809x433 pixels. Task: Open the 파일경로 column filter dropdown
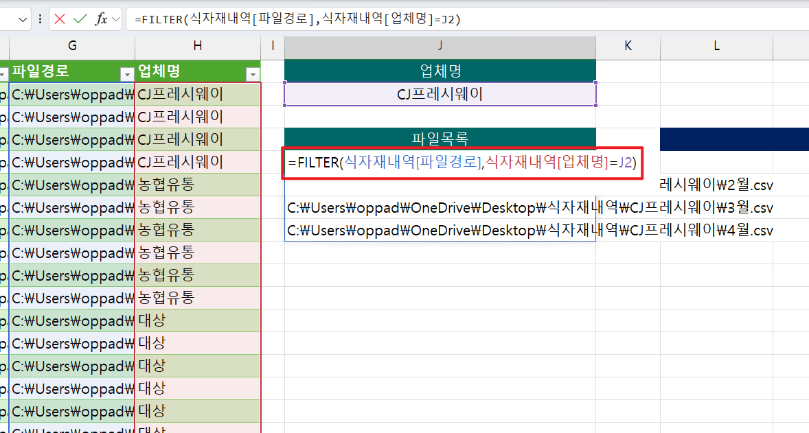(x=126, y=74)
